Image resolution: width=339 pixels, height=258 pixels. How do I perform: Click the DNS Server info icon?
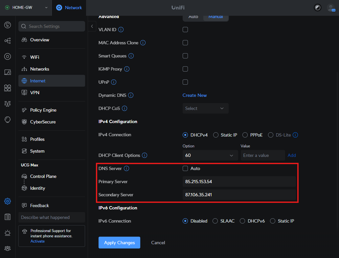(x=126, y=168)
